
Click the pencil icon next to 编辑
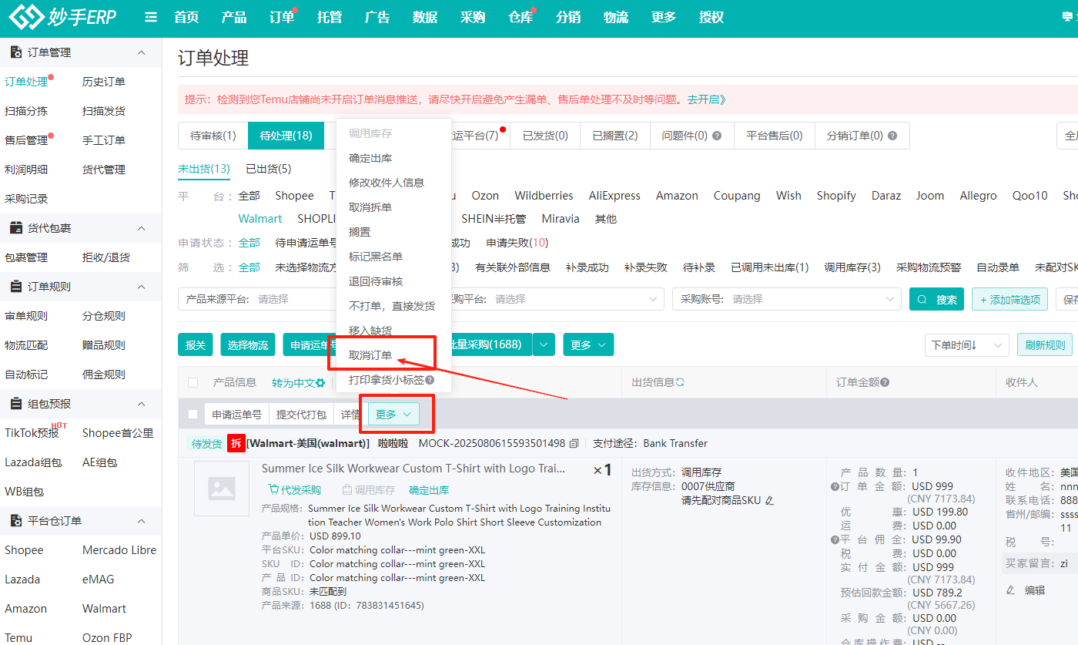(1011, 590)
